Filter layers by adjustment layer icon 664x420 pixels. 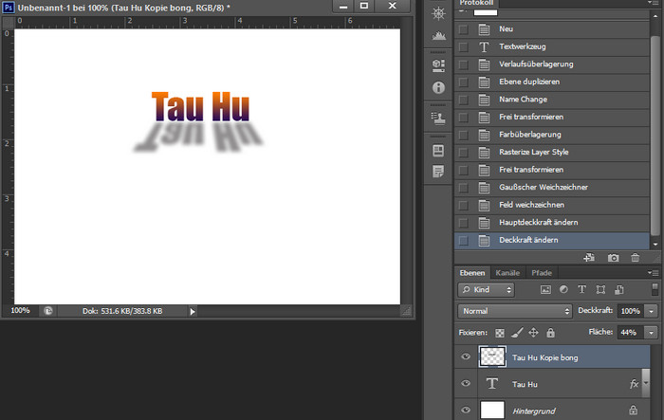(563, 289)
